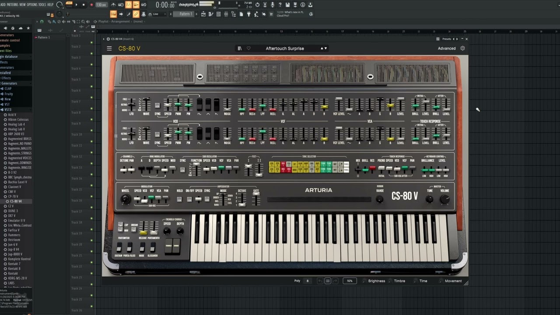Expand the Fruity folder in browser

(x=8, y=94)
